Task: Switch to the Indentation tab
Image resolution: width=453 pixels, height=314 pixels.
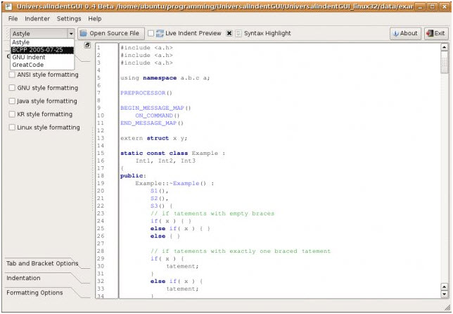Action: [x=23, y=278]
